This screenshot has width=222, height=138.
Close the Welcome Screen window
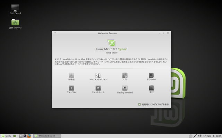click(168, 33)
